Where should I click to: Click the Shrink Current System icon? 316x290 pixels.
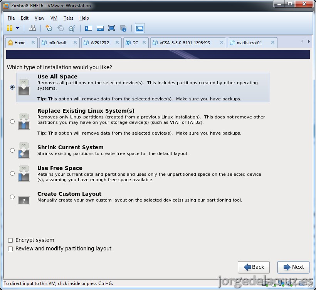pos(24,150)
